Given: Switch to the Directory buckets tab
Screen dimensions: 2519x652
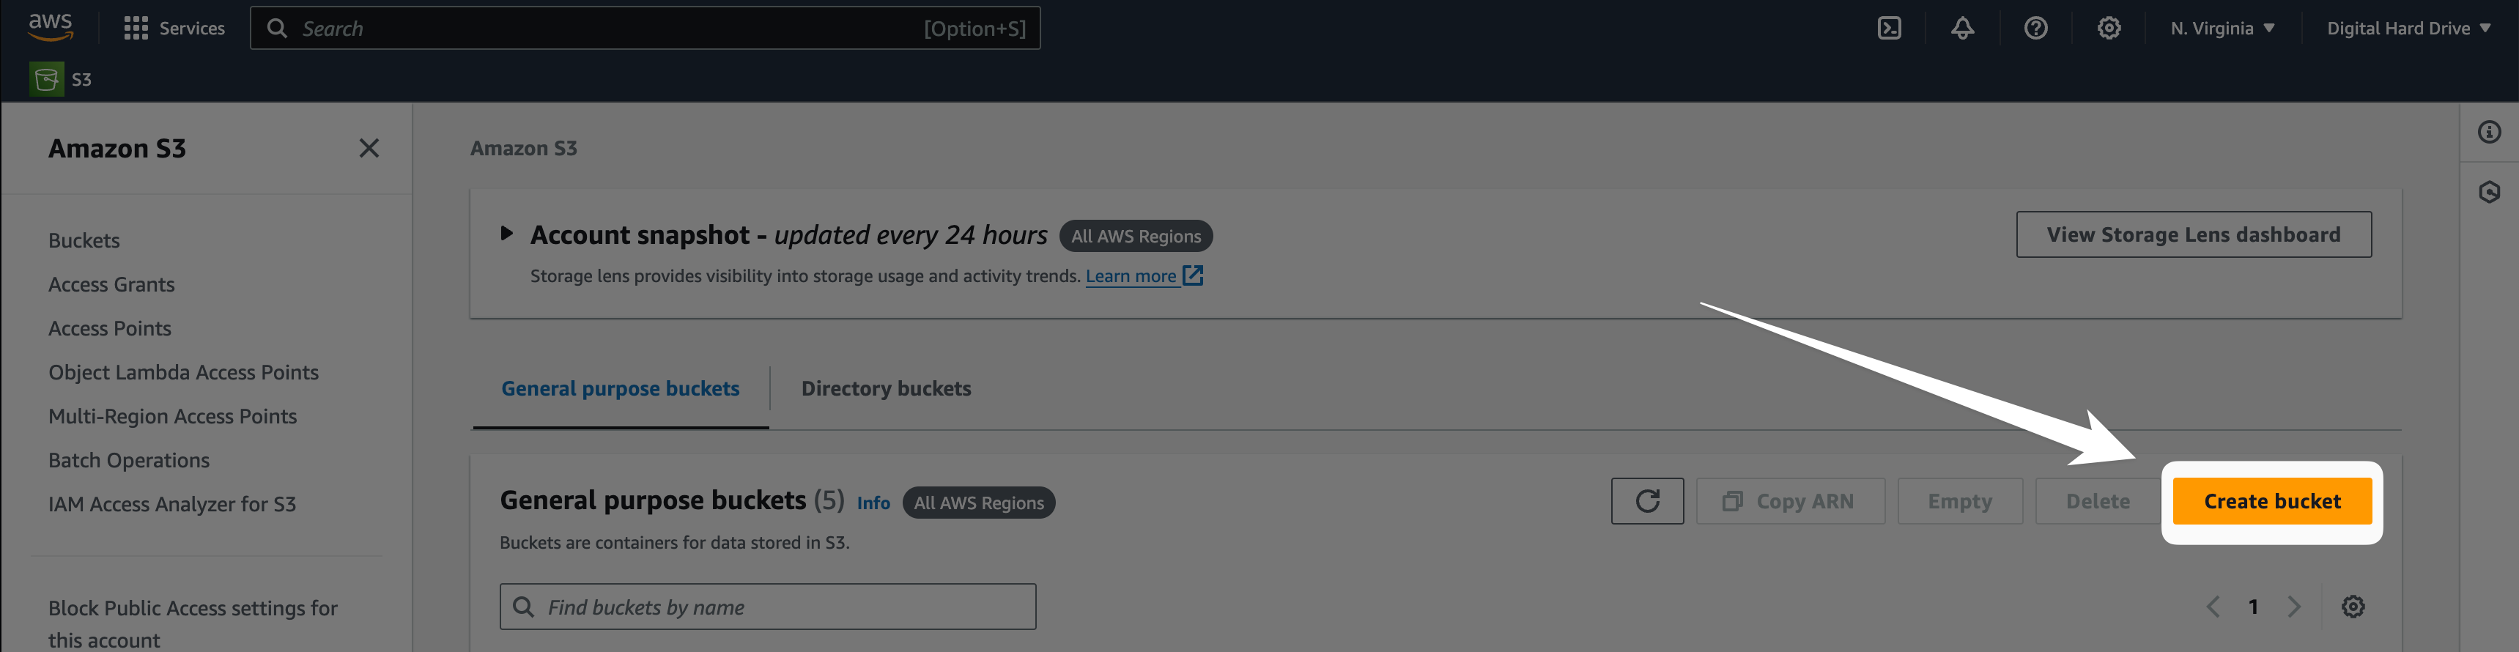Looking at the screenshot, I should coord(885,389).
